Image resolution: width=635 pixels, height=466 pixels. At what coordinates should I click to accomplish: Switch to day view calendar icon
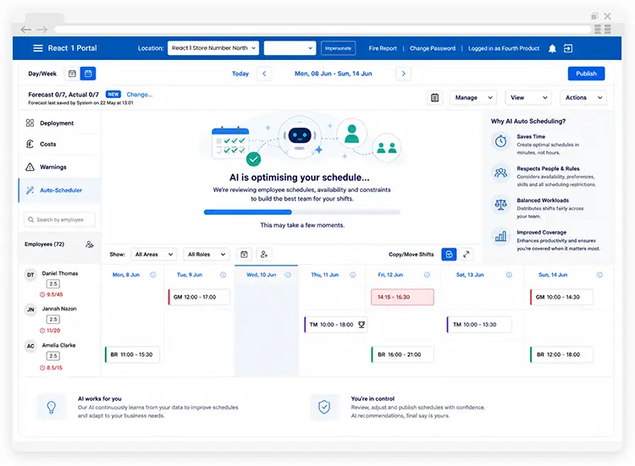(72, 74)
